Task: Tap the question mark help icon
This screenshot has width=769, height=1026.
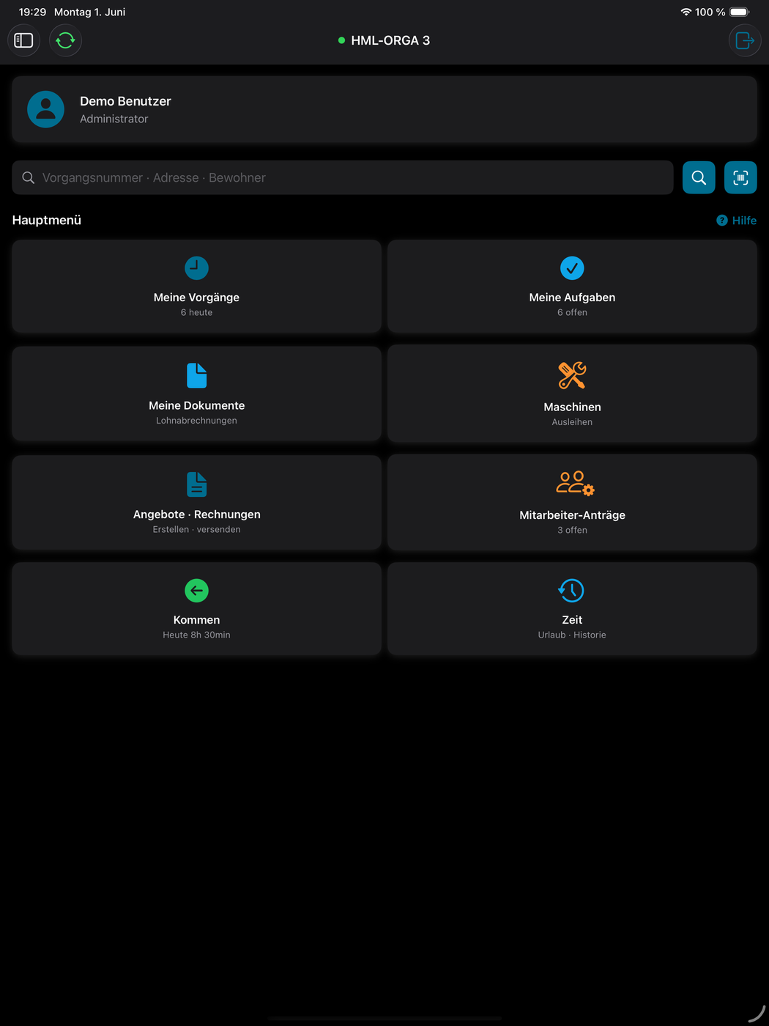Action: (722, 221)
